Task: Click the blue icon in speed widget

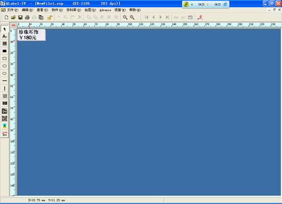Action: coord(225,4)
